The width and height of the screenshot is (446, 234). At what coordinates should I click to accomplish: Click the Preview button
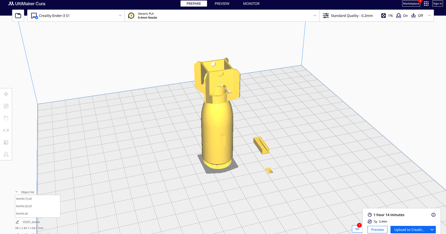coord(377,230)
